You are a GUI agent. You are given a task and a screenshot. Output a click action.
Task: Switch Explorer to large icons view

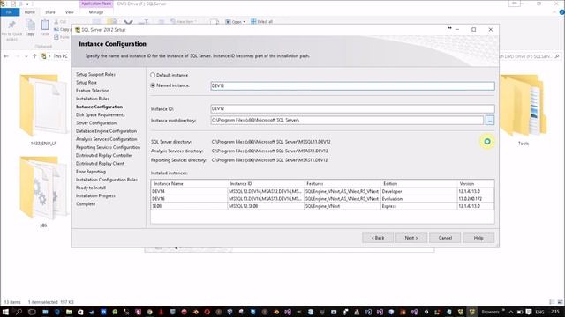tap(560, 302)
